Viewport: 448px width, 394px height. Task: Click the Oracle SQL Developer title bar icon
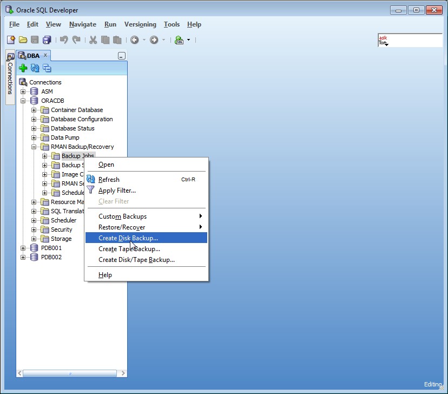pyautogui.click(x=9, y=10)
